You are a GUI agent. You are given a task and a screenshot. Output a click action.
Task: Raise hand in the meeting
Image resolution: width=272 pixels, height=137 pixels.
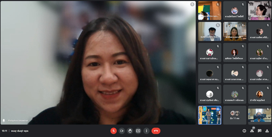[130, 131]
